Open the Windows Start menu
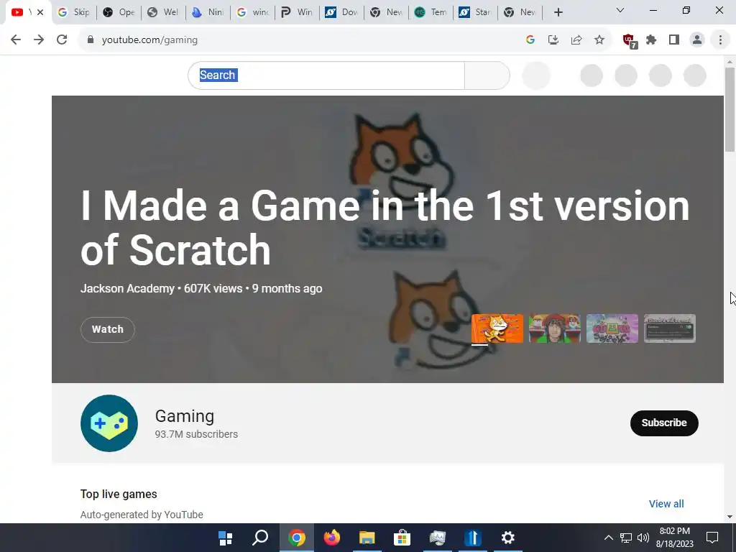Image resolution: width=736 pixels, height=552 pixels. (225, 538)
